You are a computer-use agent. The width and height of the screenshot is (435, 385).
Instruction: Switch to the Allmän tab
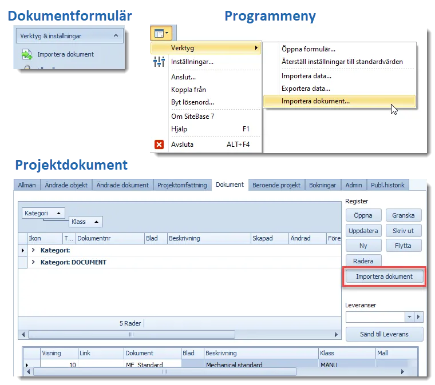(x=27, y=185)
